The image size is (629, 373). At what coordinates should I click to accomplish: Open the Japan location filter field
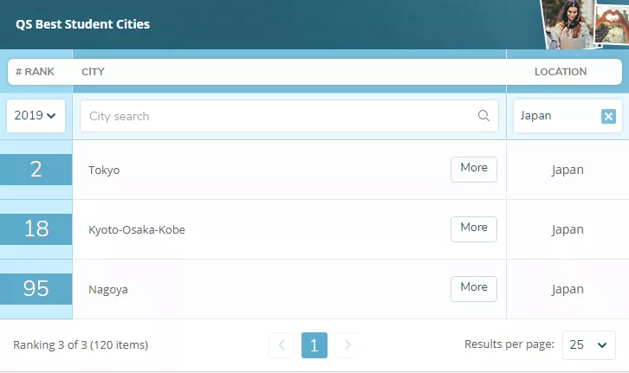(554, 116)
